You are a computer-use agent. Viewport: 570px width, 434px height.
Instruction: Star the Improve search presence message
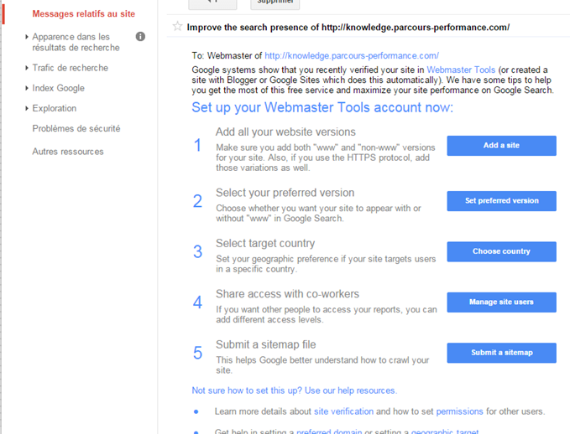(177, 27)
